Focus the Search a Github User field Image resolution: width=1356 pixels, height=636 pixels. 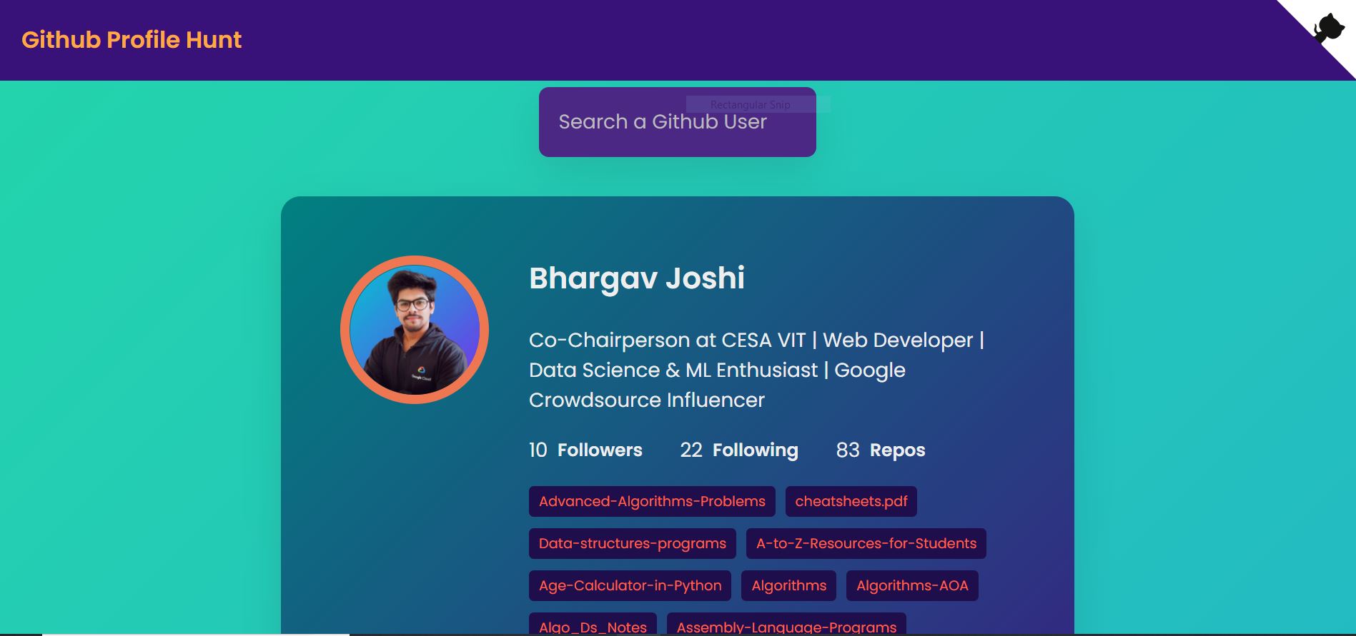678,122
